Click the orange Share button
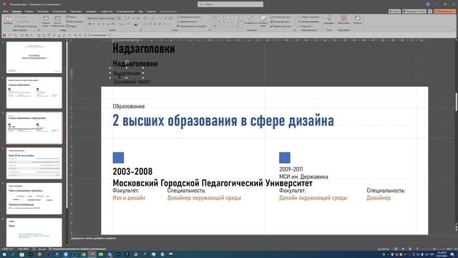This screenshot has height=258, width=458. coord(444,11)
